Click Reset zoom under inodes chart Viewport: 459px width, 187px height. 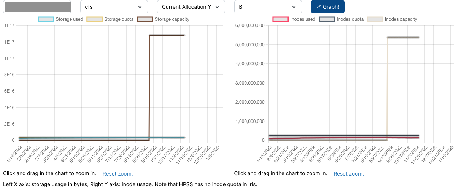tap(348, 174)
